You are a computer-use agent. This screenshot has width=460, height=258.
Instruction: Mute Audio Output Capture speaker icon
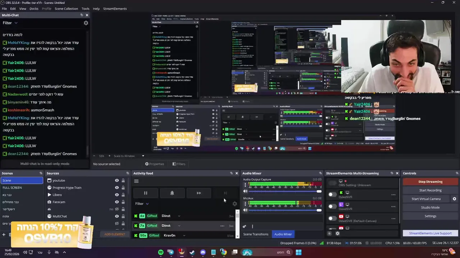pos(245,191)
